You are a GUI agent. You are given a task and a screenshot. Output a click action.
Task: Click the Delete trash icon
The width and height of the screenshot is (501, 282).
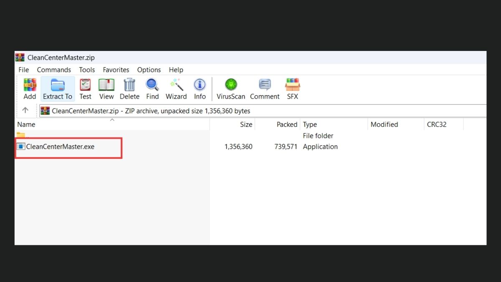click(129, 89)
